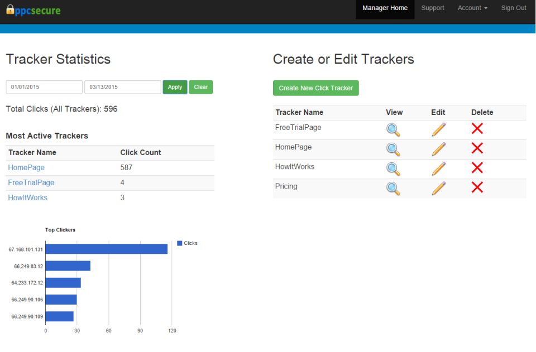Click the Delete column header
The image size is (536, 352).
coord(482,112)
